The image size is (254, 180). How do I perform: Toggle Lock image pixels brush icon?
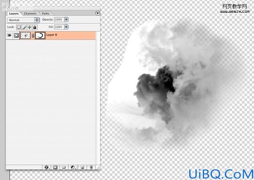click(x=24, y=27)
